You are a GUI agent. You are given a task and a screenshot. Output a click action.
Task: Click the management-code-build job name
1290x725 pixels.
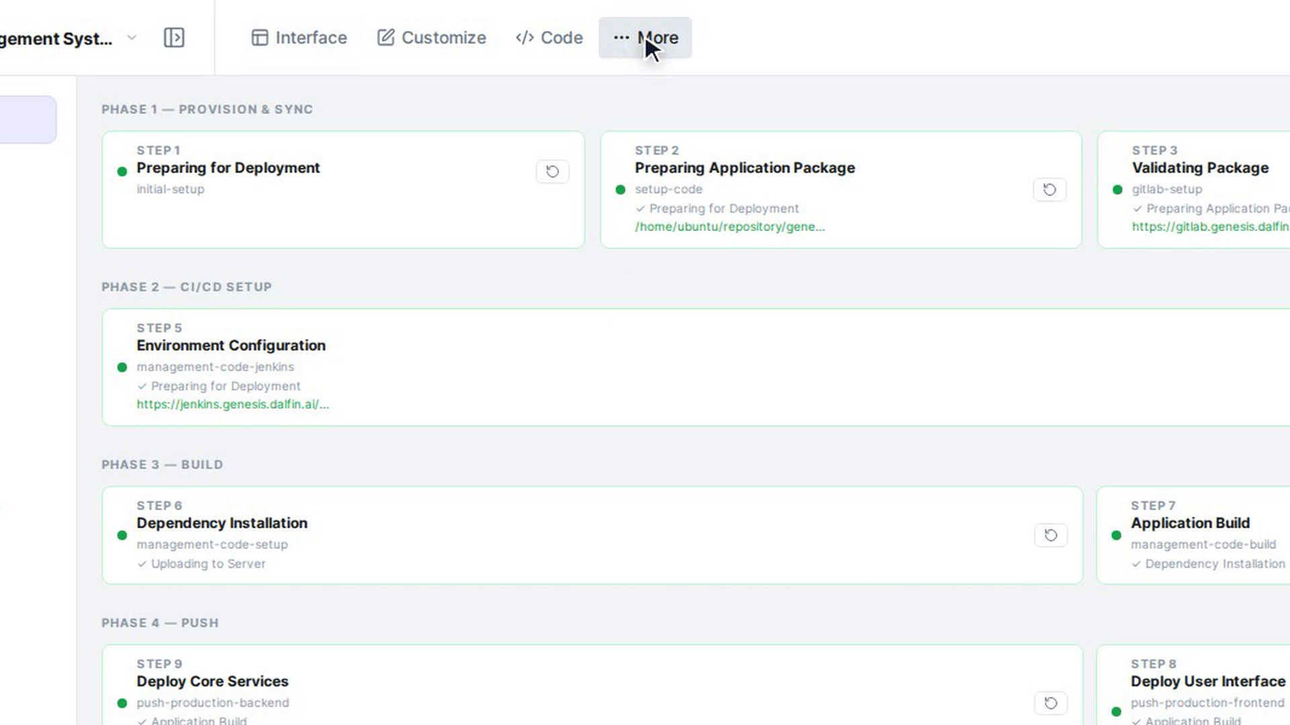coord(1203,544)
